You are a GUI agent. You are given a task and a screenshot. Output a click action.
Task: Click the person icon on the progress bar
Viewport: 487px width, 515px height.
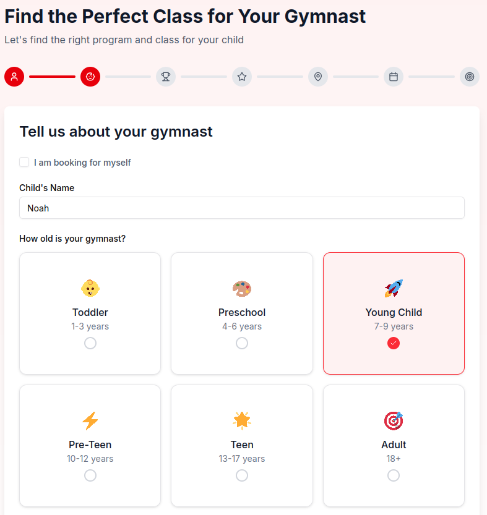point(14,77)
